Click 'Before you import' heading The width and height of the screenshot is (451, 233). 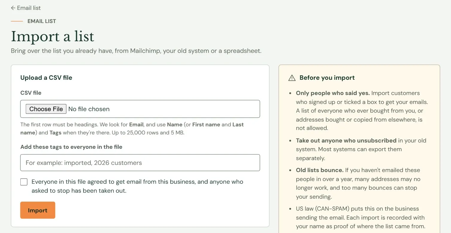pyautogui.click(x=327, y=78)
